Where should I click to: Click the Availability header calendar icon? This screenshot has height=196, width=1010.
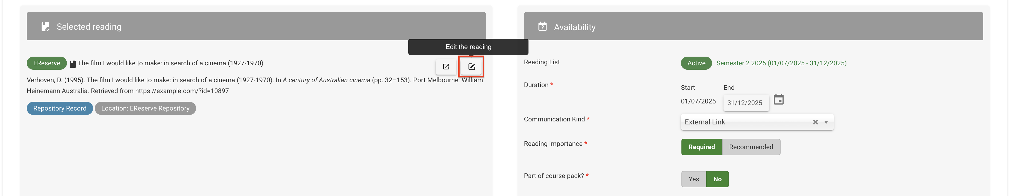pos(542,27)
